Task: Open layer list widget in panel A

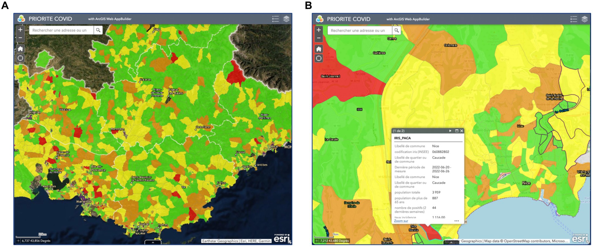Action: (x=286, y=19)
